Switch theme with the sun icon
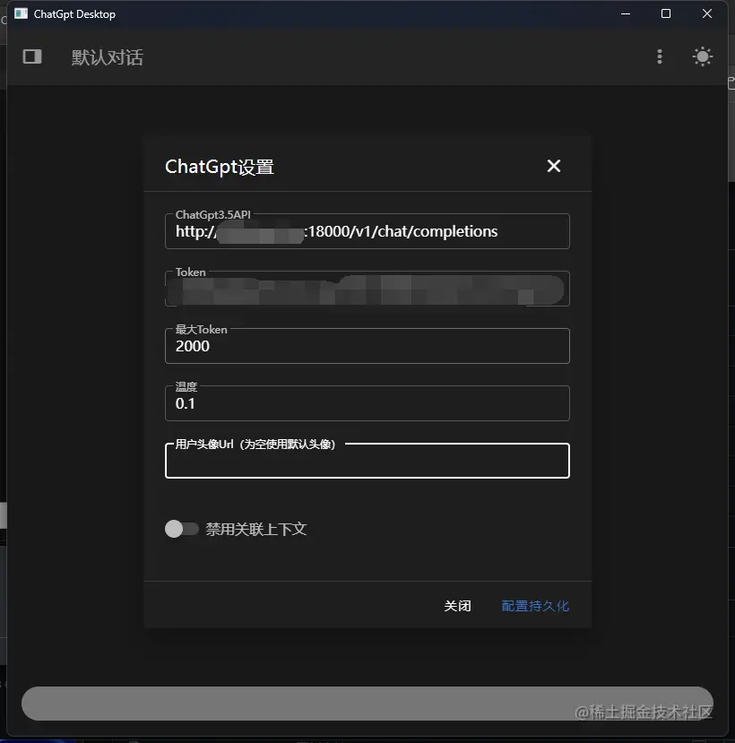 703,56
